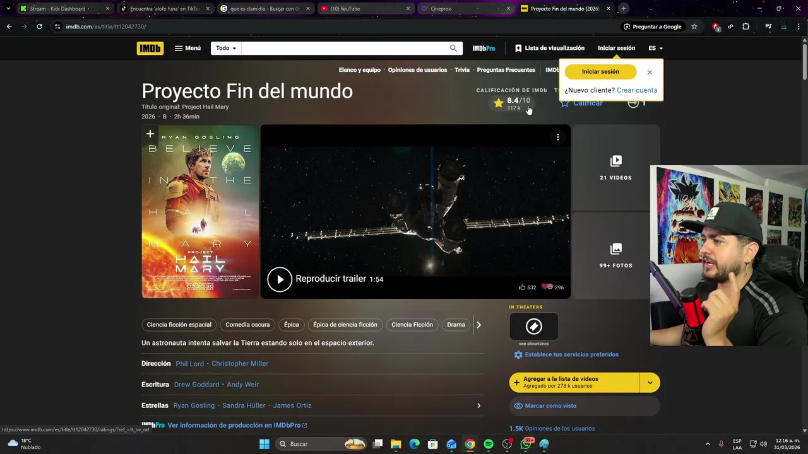Click 'Iniciar sesión' in the header
This screenshot has height=454, width=808.
pos(617,48)
